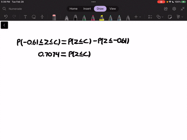Viewport: 187px width, 140px height.
Task: Select the last gray pencil
Action: pos(128,18)
